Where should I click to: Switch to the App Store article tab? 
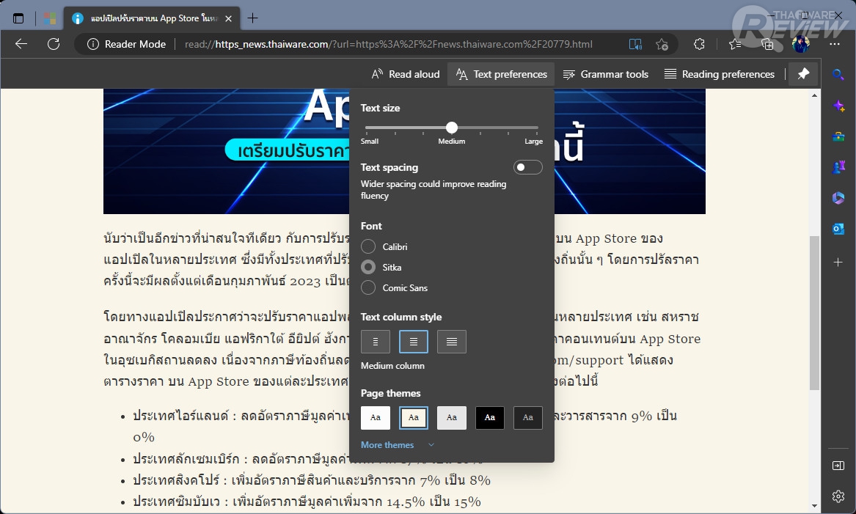pos(153,18)
